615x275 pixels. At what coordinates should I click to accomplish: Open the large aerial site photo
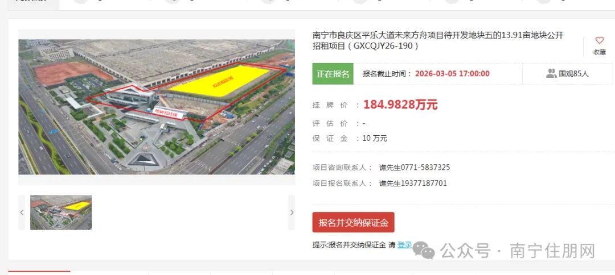[x=157, y=107]
